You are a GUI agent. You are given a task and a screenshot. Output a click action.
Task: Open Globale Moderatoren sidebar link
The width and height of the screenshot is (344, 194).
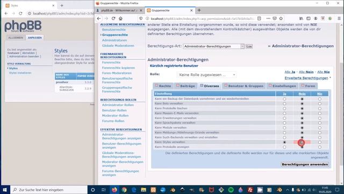[118, 45]
